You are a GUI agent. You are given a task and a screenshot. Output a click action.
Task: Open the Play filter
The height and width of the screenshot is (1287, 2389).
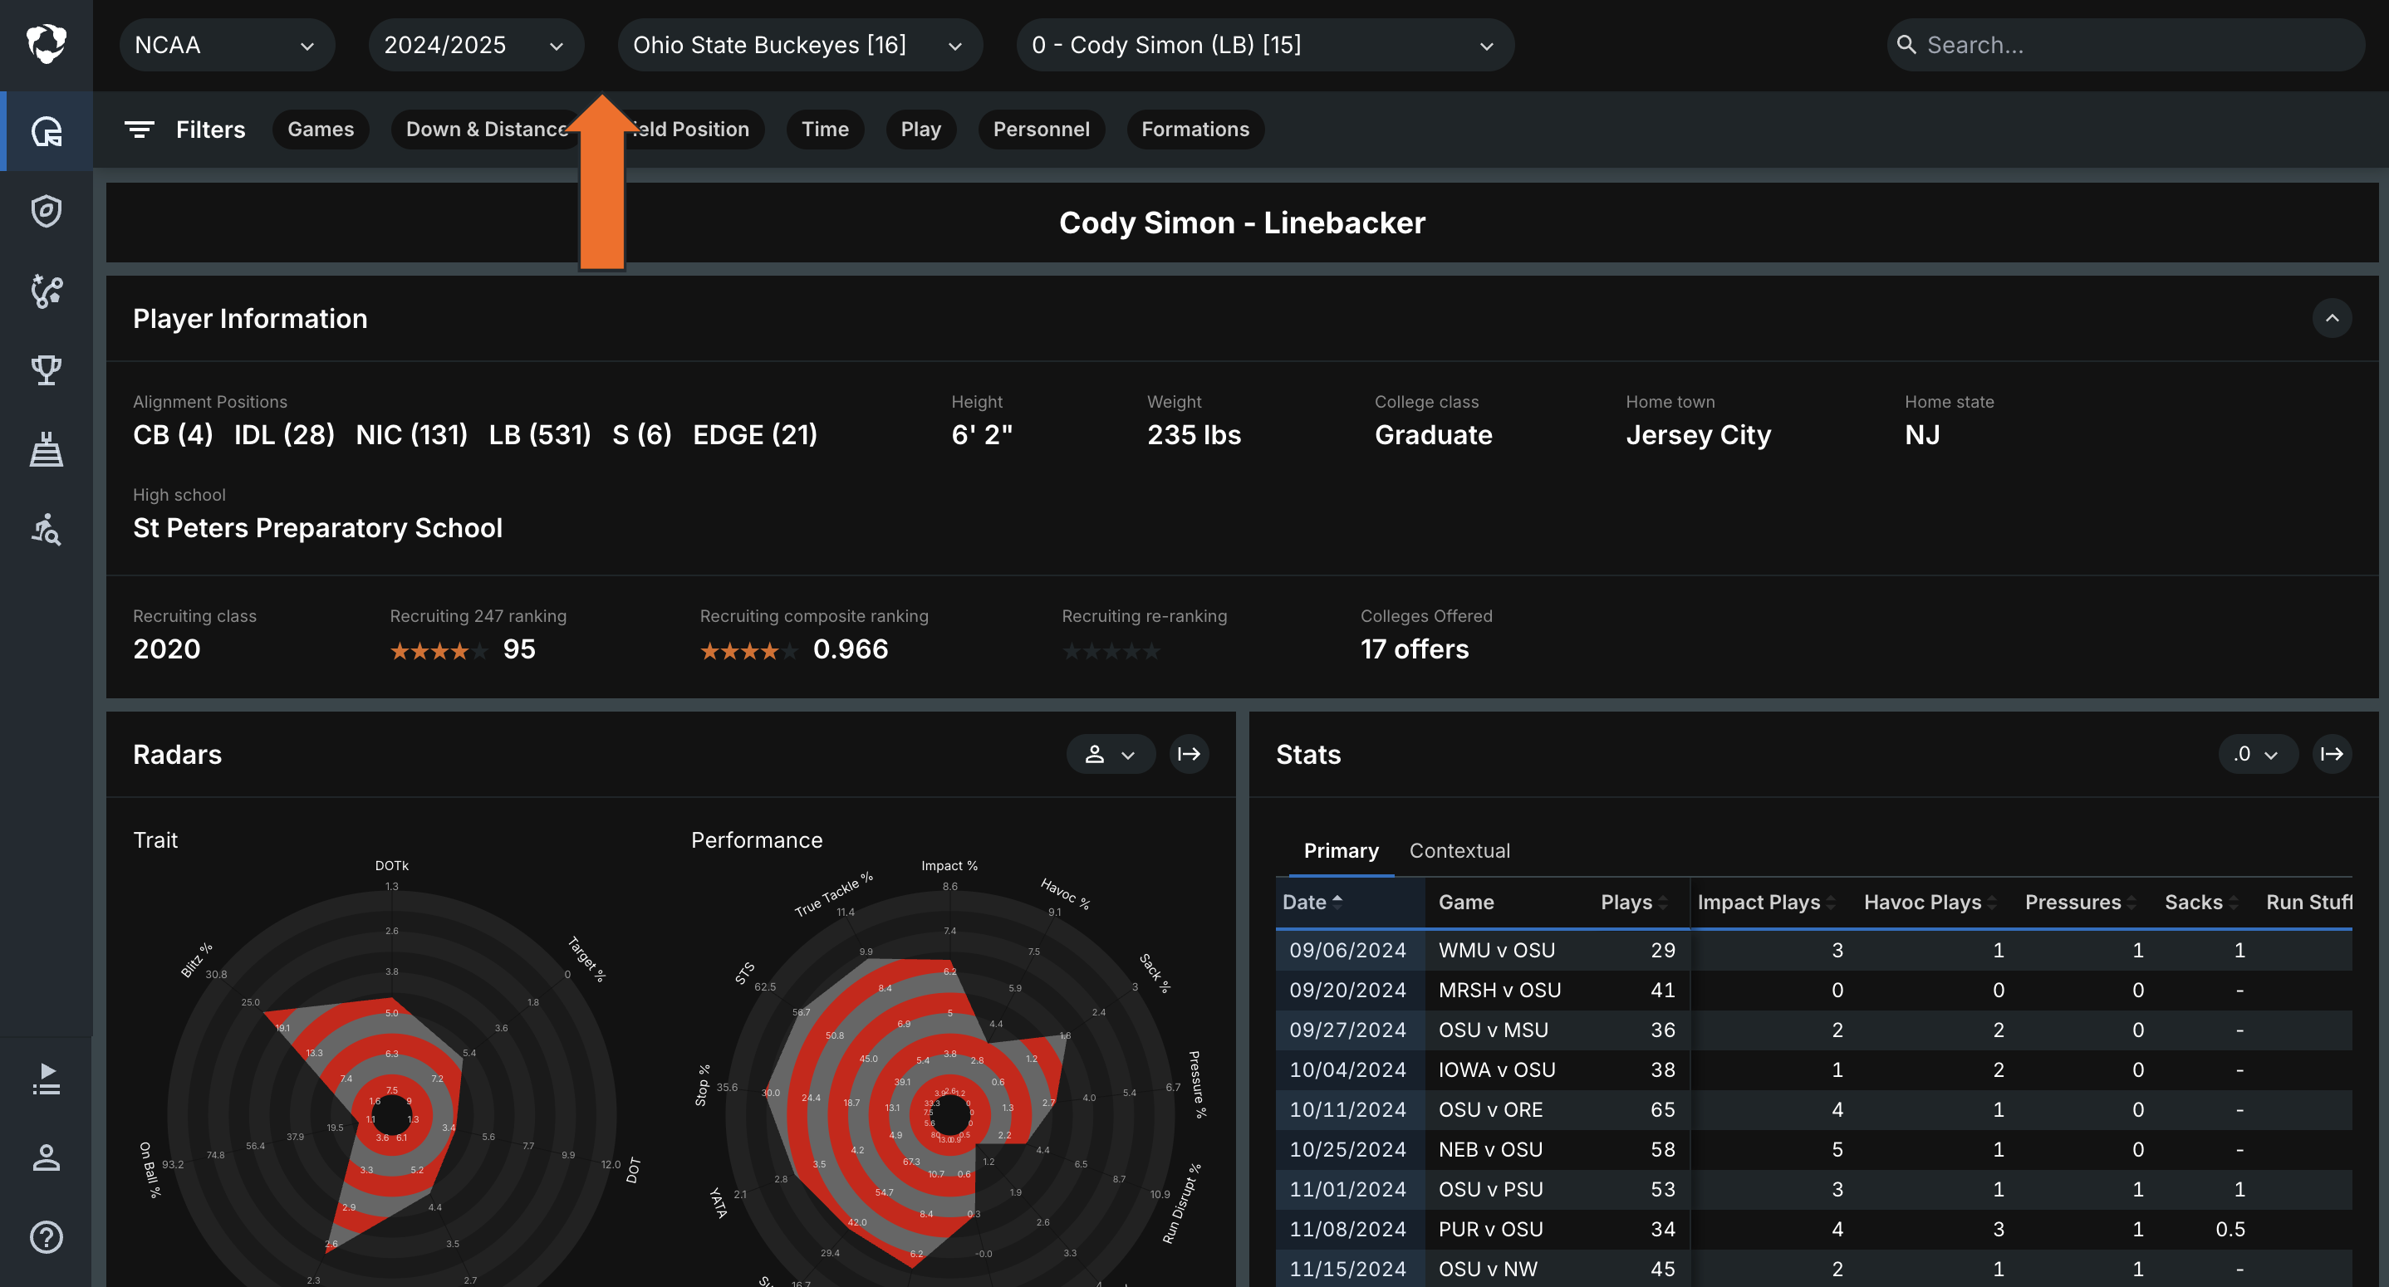[920, 129]
